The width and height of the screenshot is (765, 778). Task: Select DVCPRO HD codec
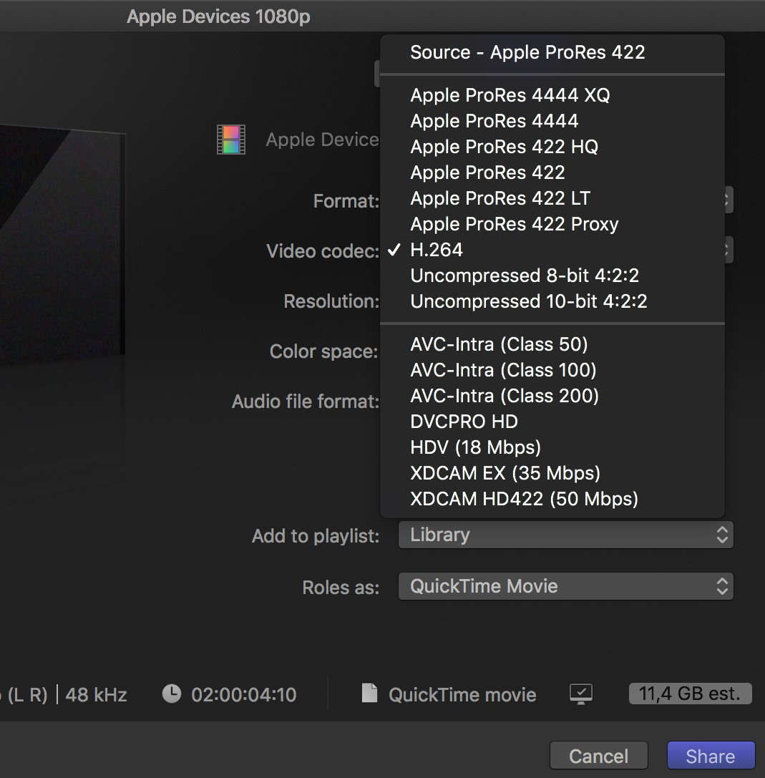(x=552, y=422)
